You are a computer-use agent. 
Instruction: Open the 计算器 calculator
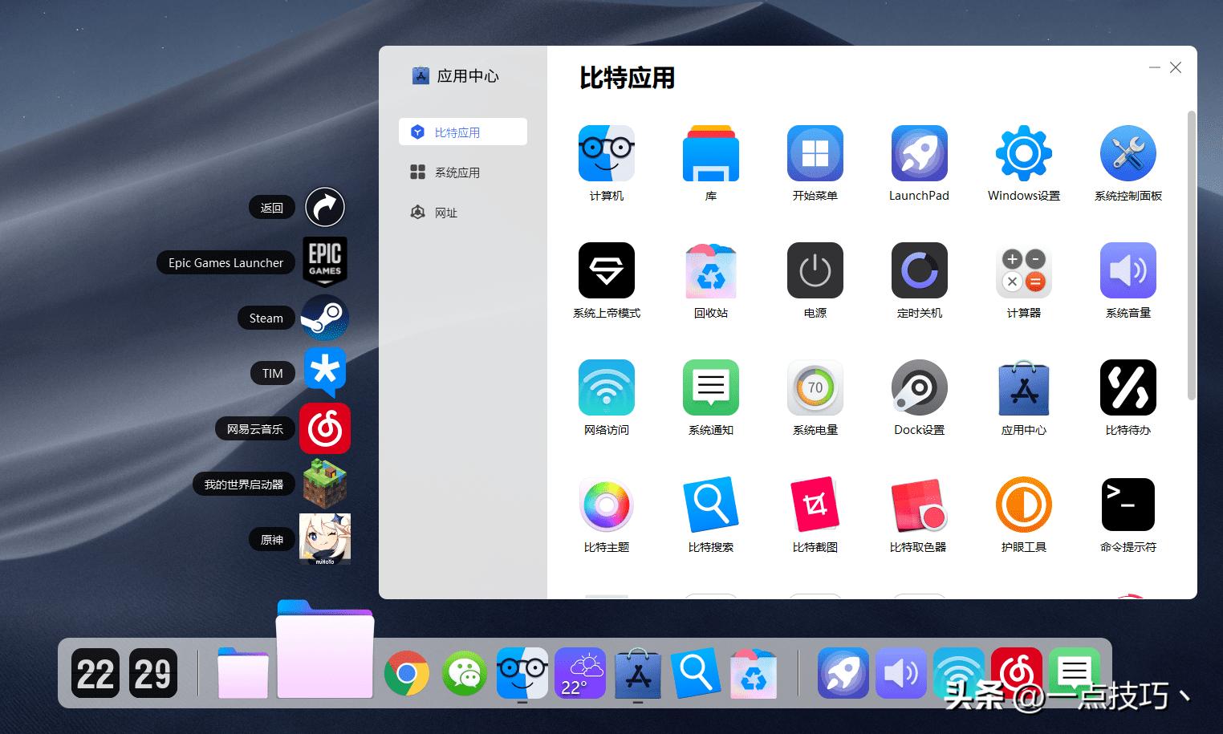(x=1023, y=270)
